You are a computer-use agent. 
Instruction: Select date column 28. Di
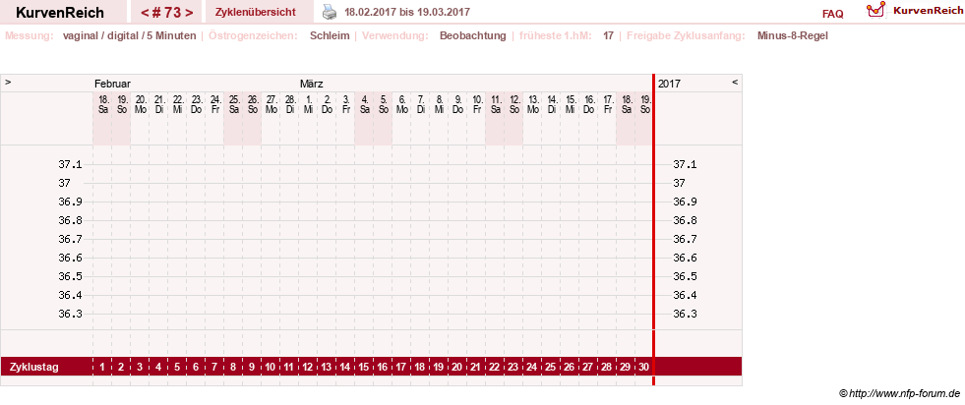click(289, 104)
